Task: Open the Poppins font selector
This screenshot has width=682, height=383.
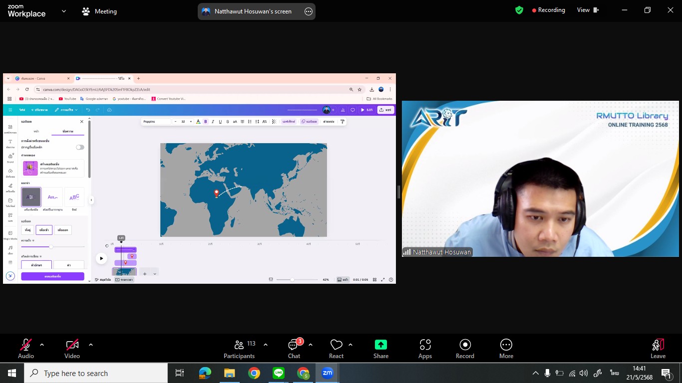Action: coord(156,122)
